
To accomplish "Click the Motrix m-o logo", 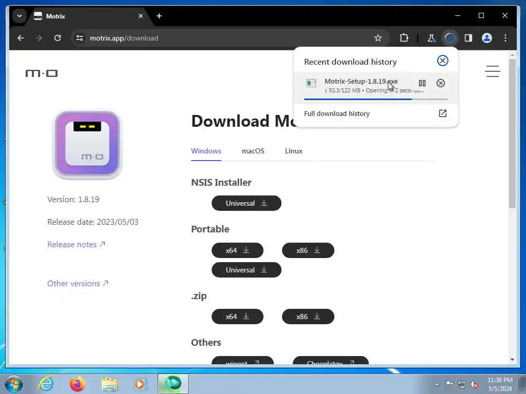I will click(42, 73).
